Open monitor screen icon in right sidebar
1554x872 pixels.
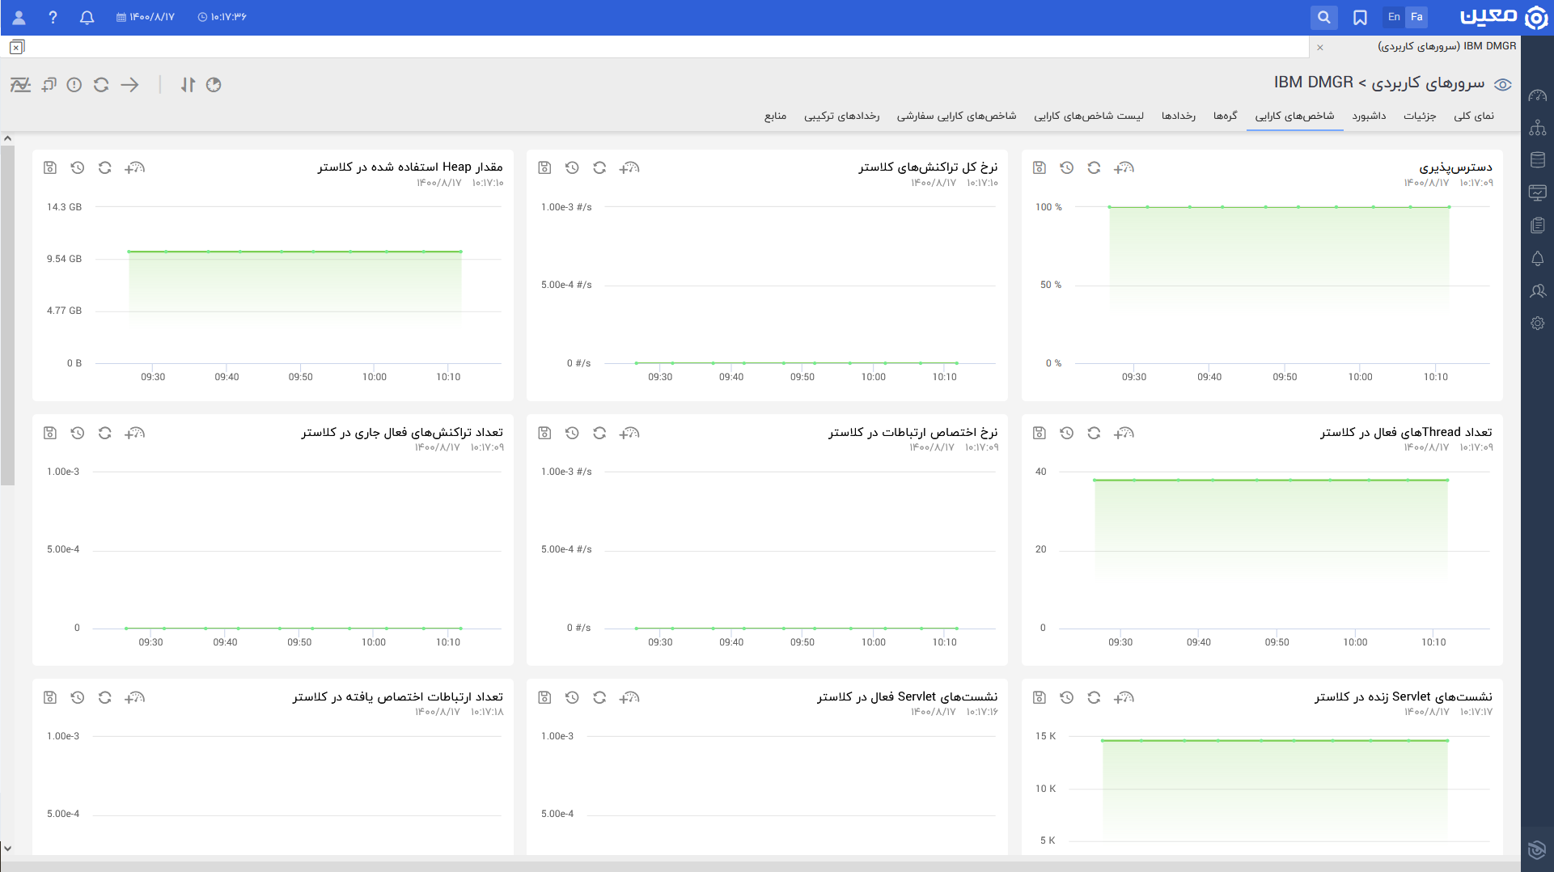(1538, 193)
